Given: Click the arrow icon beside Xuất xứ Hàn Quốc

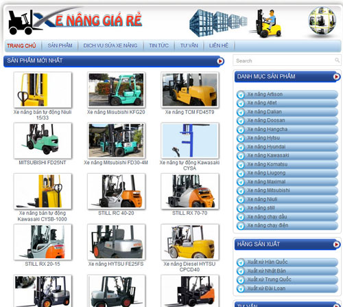Looking at the screenshot, I should click(241, 262).
